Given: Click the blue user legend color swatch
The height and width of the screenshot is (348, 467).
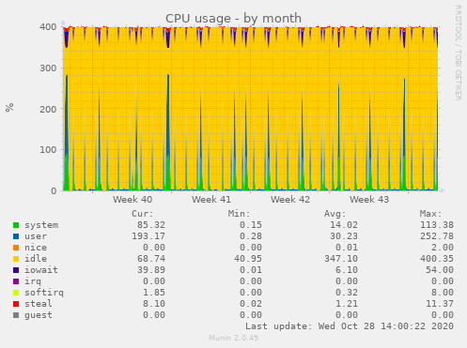Looking at the screenshot, I should [16, 236].
